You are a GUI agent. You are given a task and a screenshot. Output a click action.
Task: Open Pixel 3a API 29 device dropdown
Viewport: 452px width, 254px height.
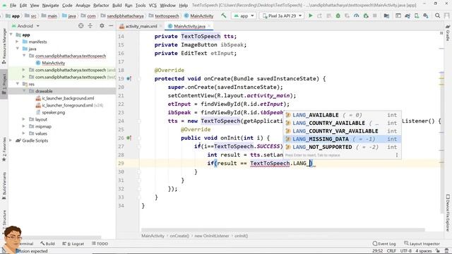282,16
